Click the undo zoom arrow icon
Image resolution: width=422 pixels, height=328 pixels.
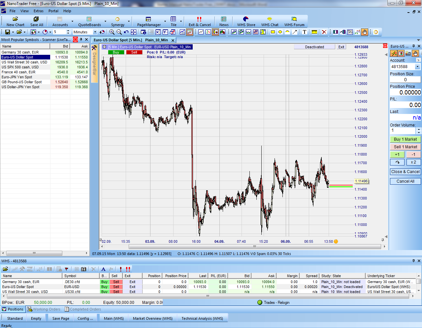point(126,32)
